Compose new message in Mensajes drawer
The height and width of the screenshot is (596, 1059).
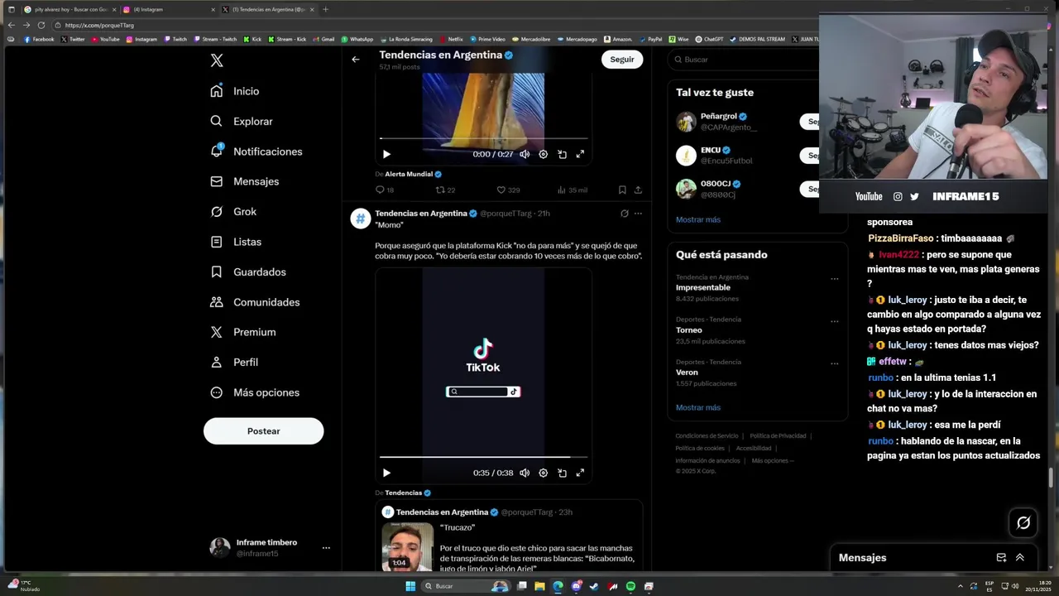(1001, 558)
